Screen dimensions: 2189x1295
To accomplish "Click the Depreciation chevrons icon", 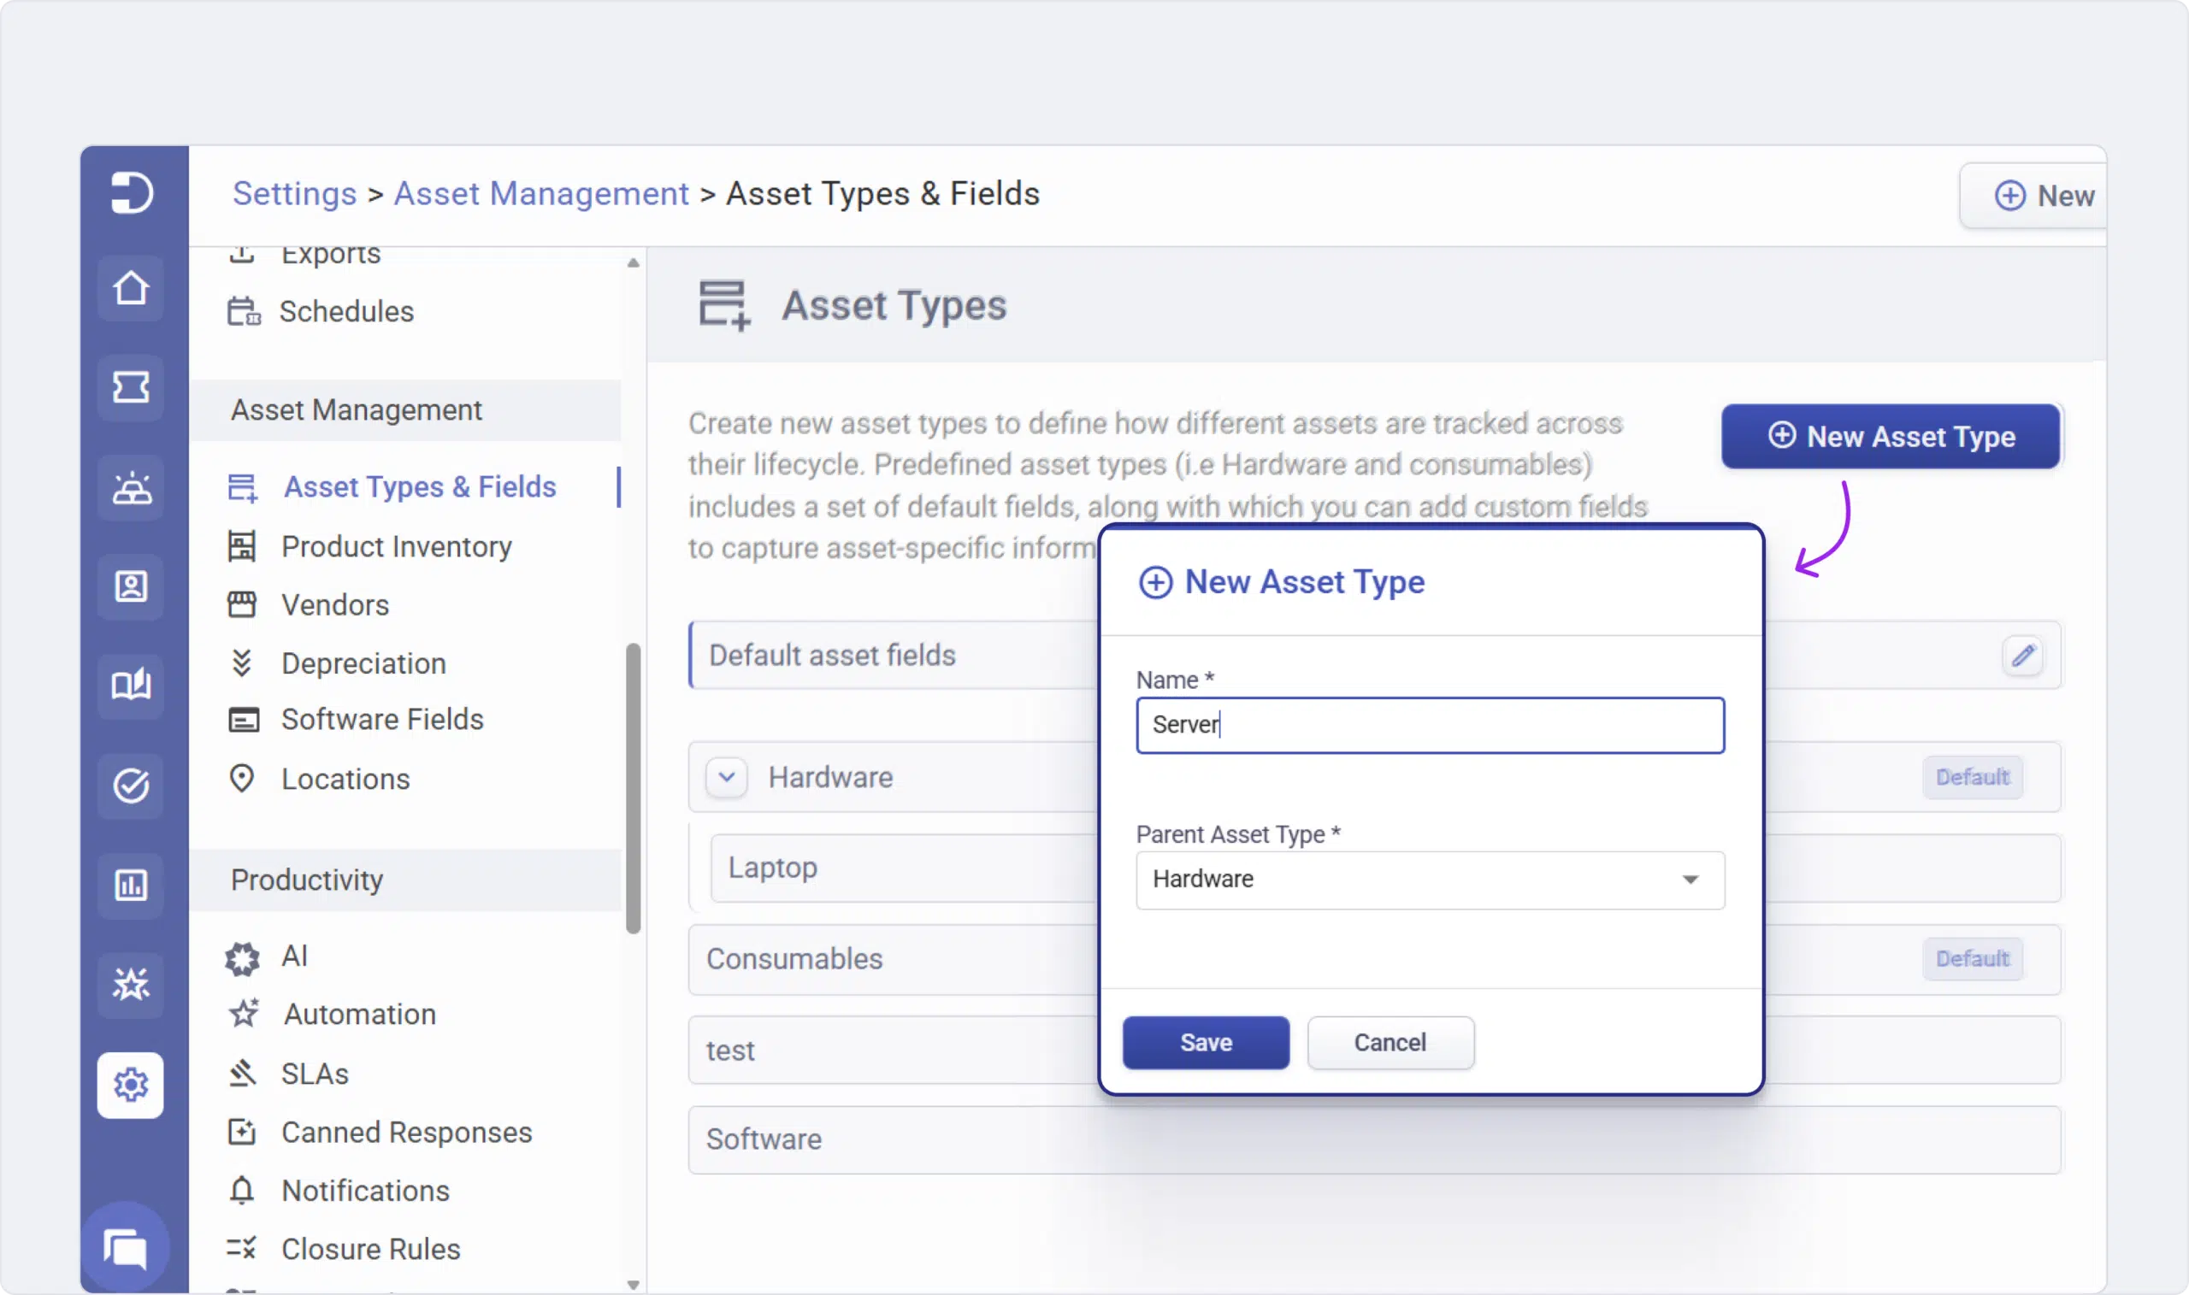I will coord(242,663).
